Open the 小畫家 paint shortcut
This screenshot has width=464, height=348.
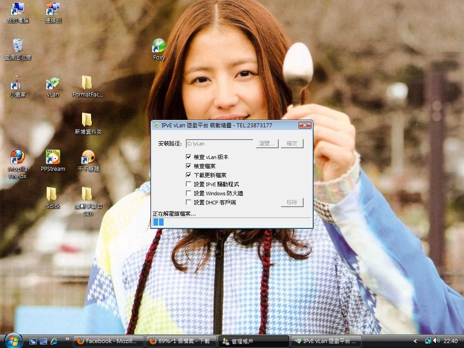pyautogui.click(x=17, y=84)
